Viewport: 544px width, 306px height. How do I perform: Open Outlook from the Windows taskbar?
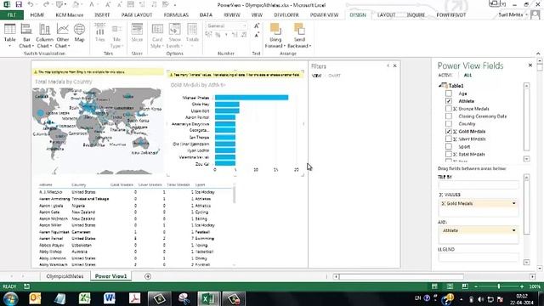(35, 298)
